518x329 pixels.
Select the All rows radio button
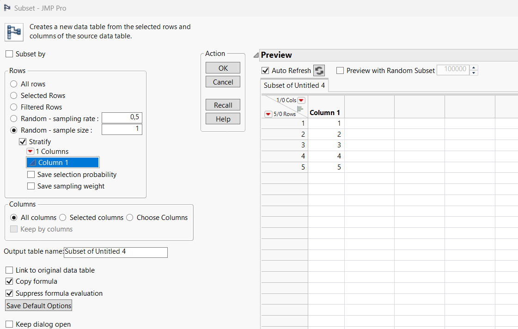(14, 84)
